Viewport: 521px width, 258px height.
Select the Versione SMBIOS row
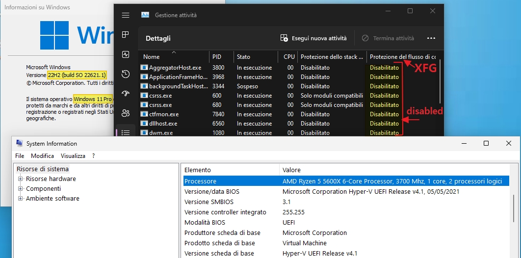coord(346,202)
